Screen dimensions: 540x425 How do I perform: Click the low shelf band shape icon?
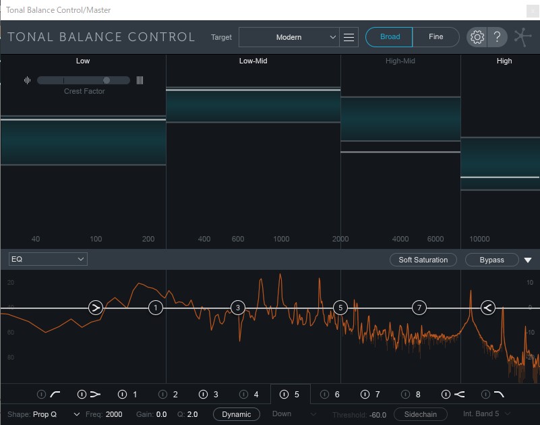point(96,394)
